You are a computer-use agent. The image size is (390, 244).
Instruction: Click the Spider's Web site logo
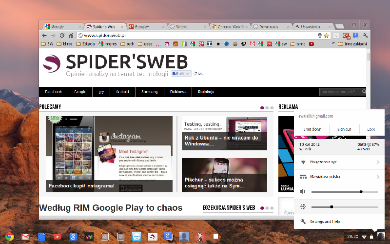pyautogui.click(x=52, y=64)
